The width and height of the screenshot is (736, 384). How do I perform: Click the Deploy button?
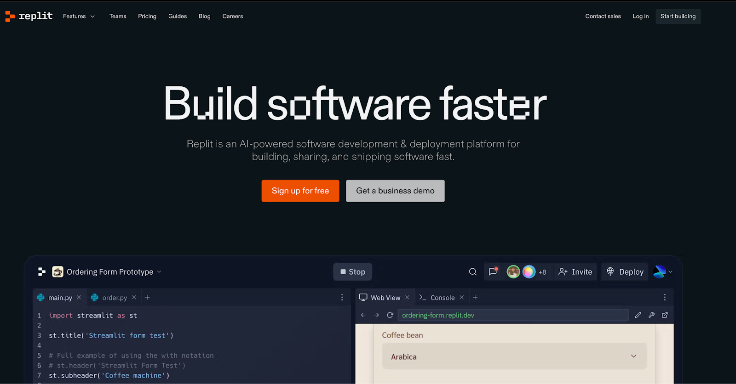click(625, 272)
